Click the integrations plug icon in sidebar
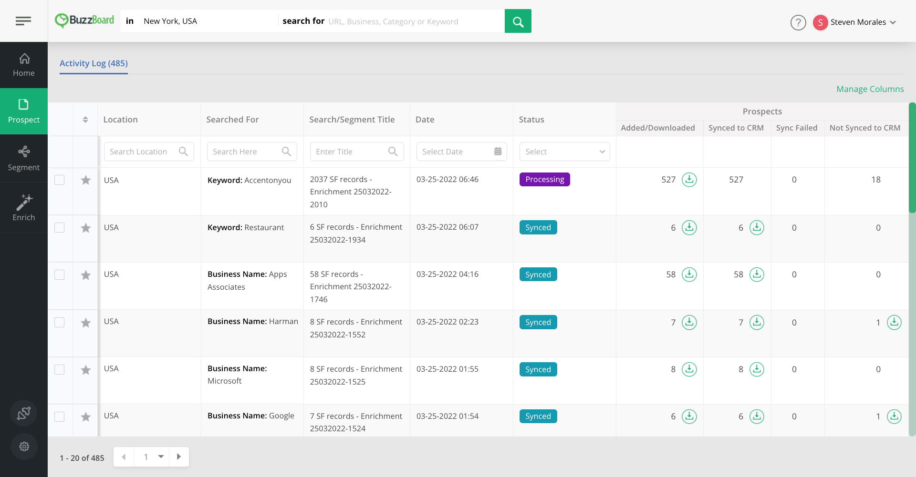Viewport: 916px width, 477px height. (24, 413)
